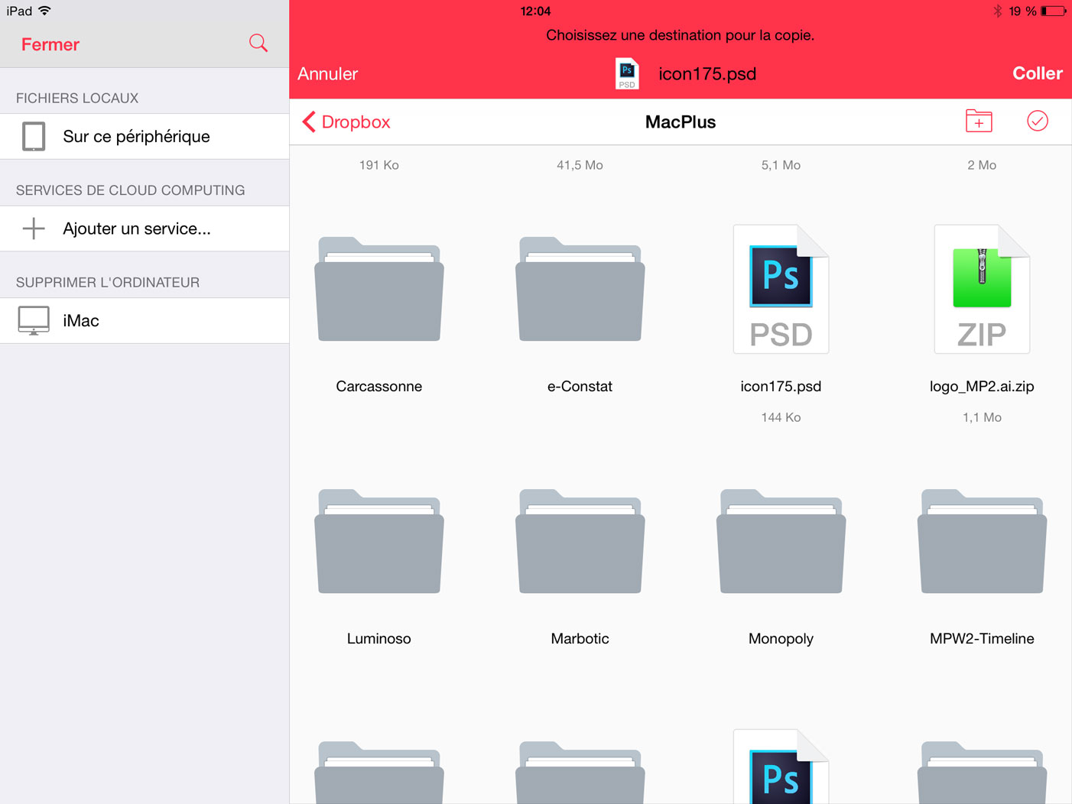Tap the Bluetooth status icon

point(997,11)
